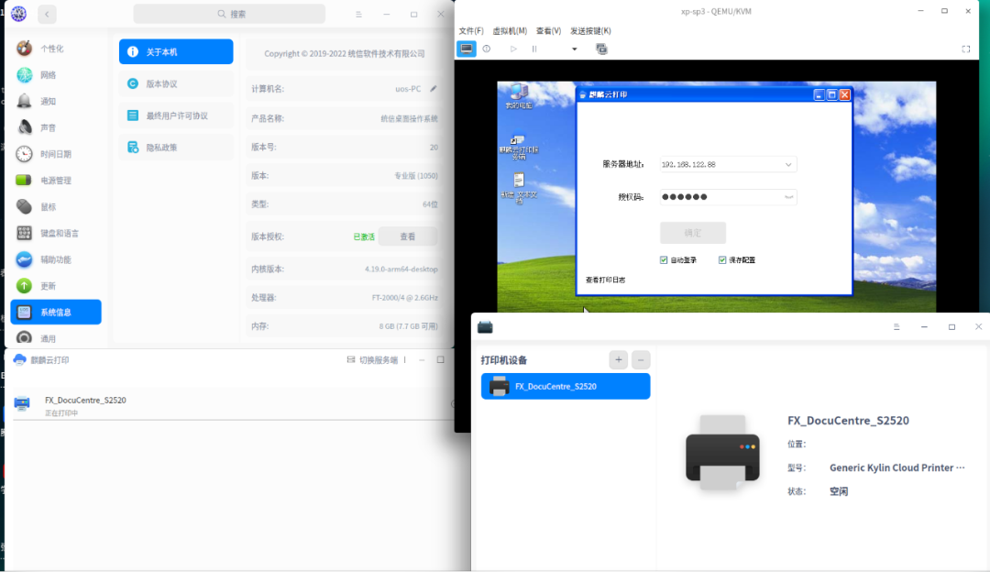Click the 搜索 search field
The image size is (990, 572).
pos(229,14)
